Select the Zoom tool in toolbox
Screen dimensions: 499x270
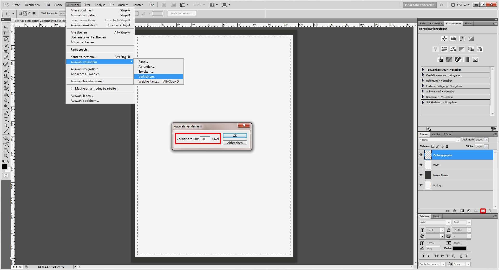[6, 156]
